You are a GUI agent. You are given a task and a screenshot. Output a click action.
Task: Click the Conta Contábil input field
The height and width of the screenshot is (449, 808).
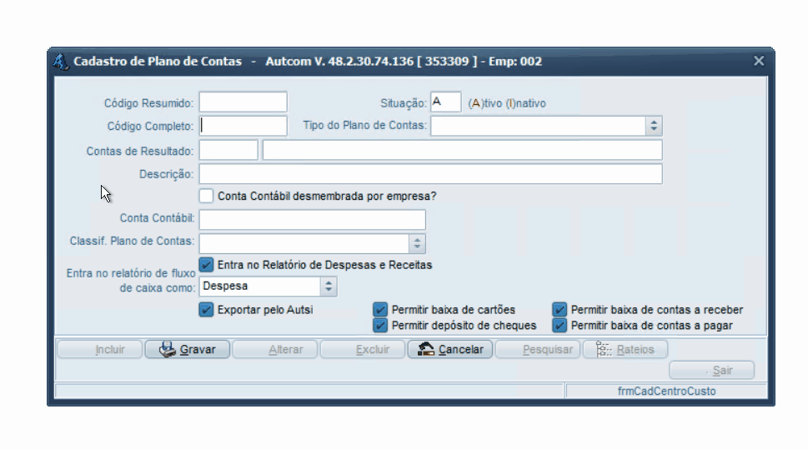(x=312, y=219)
